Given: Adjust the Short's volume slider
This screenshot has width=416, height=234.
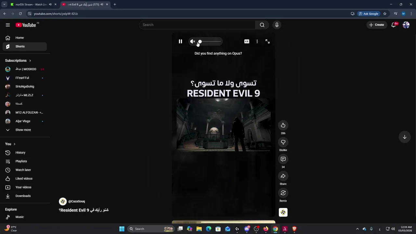Looking at the screenshot, I should [x=210, y=42].
